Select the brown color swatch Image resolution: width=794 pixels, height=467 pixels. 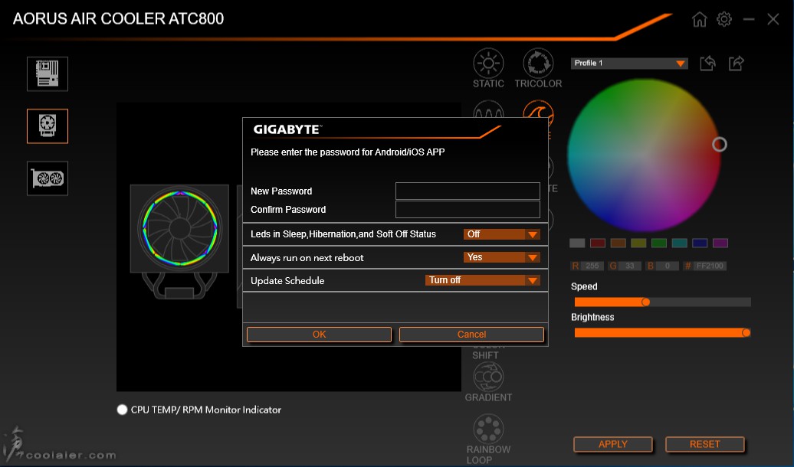click(x=618, y=243)
